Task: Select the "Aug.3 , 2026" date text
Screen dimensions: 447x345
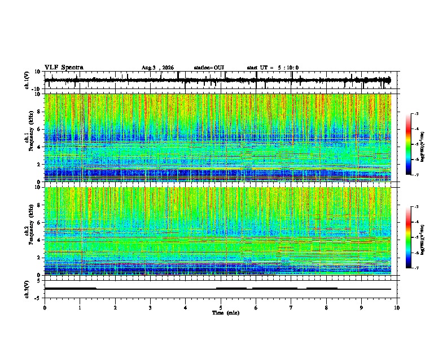Action: point(157,68)
